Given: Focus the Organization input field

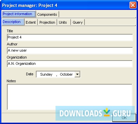Looking at the screenshot, I should 70,64.
